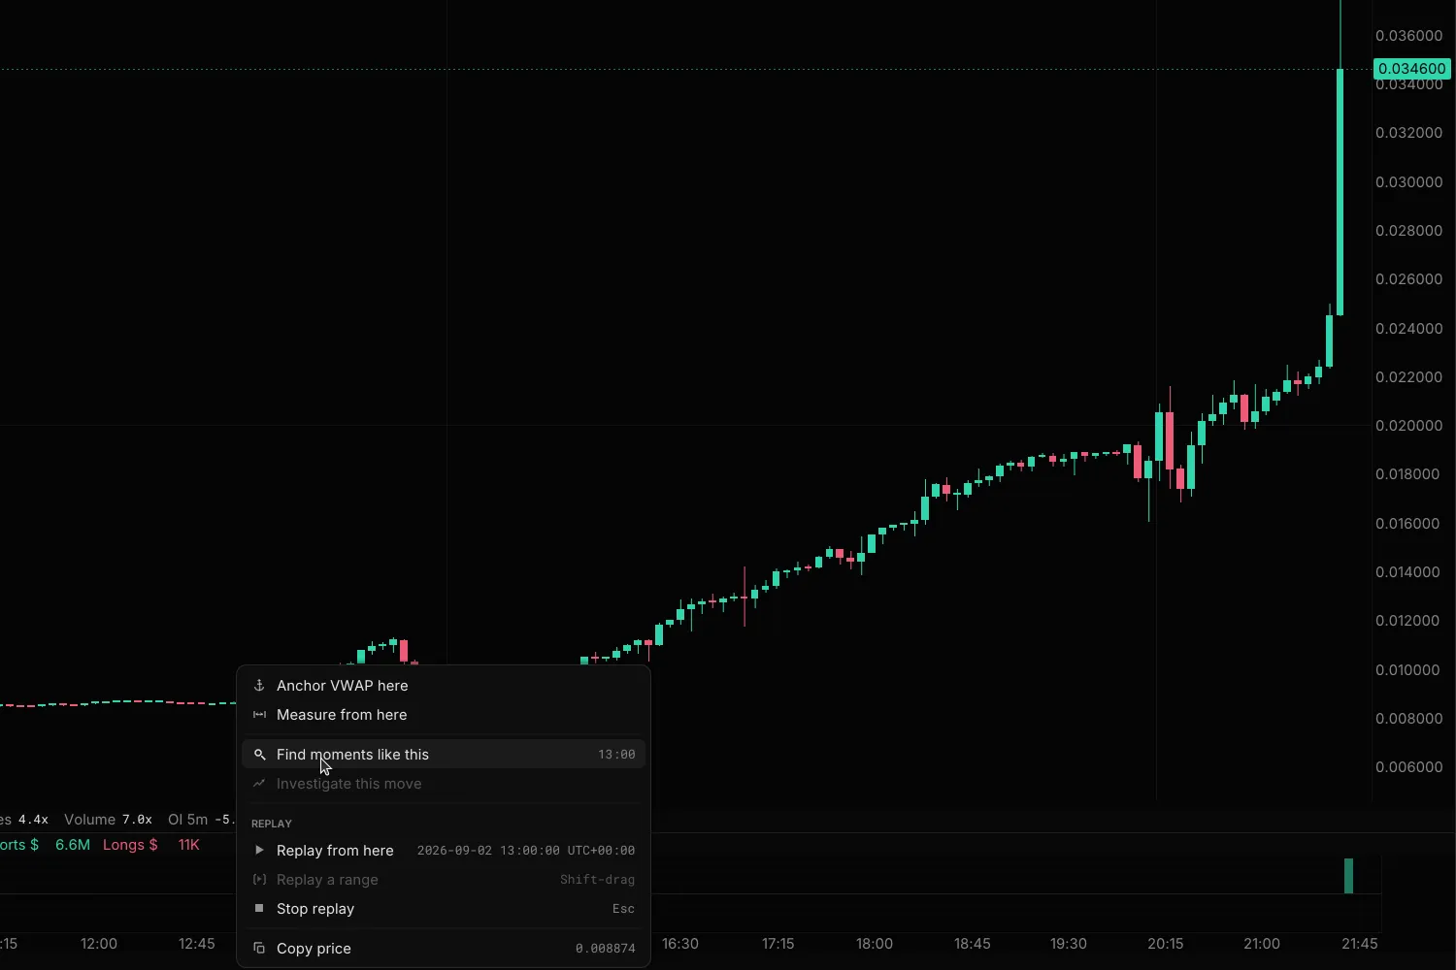
Task: Click the 13:00 time hint in menu
Action: pos(616,755)
